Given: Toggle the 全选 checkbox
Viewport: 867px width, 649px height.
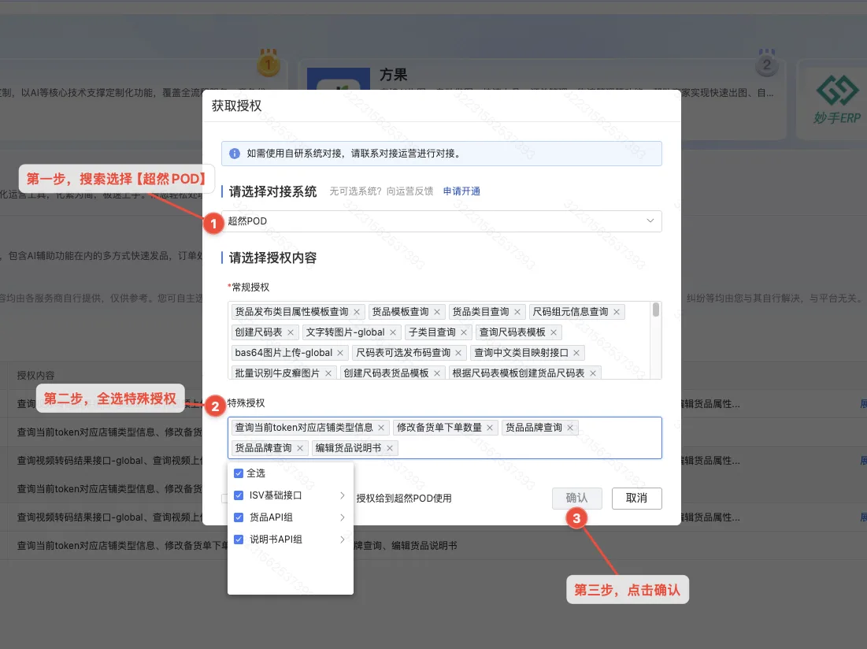Looking at the screenshot, I should tap(239, 473).
